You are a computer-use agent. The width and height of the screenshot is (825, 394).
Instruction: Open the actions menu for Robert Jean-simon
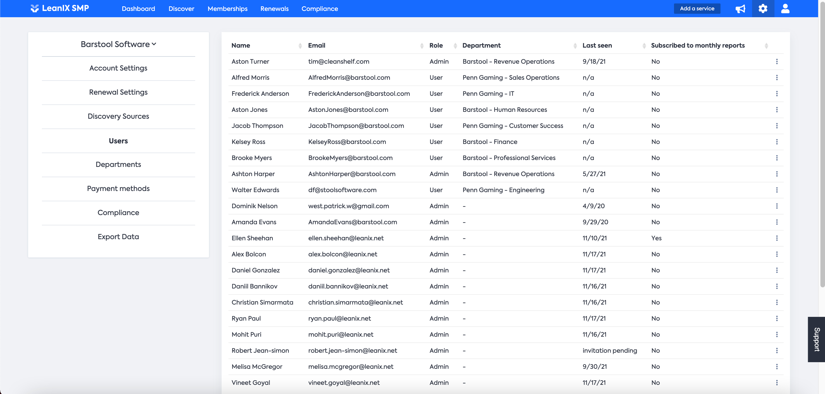[777, 350]
